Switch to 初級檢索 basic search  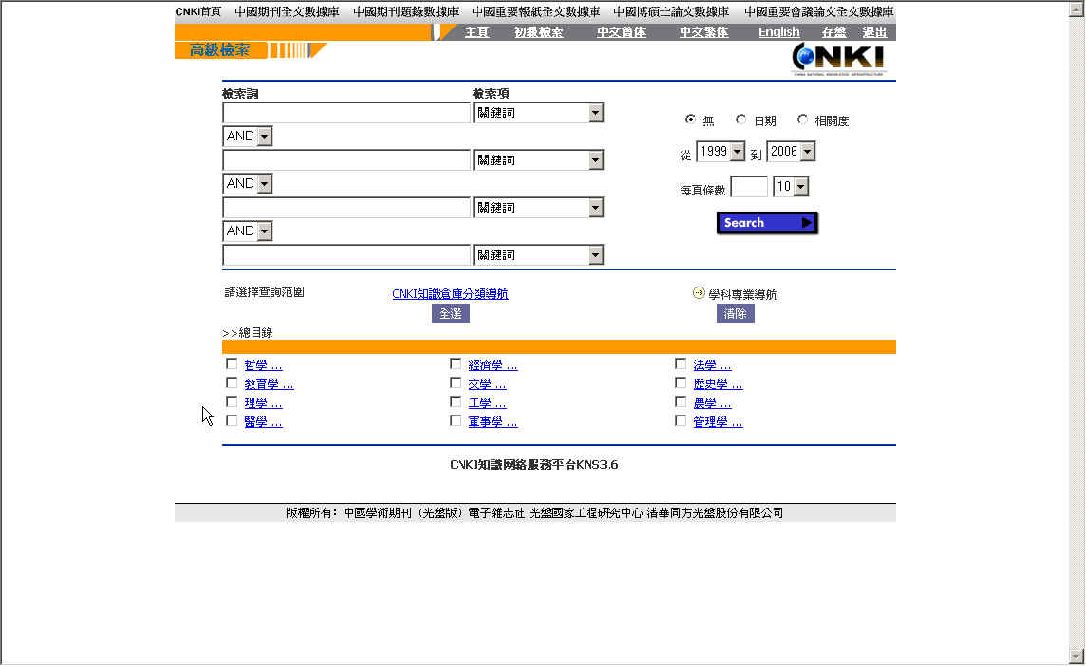point(539,32)
